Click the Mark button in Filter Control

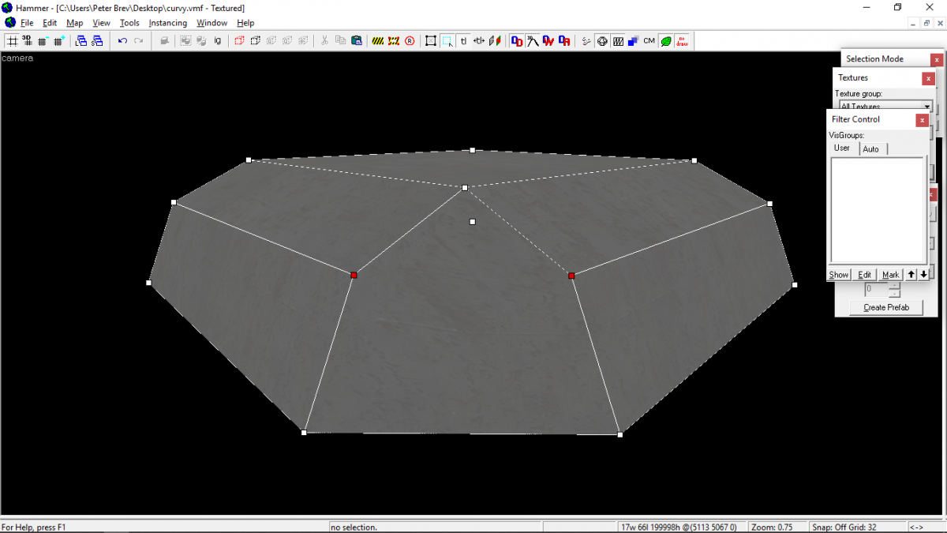pos(890,274)
